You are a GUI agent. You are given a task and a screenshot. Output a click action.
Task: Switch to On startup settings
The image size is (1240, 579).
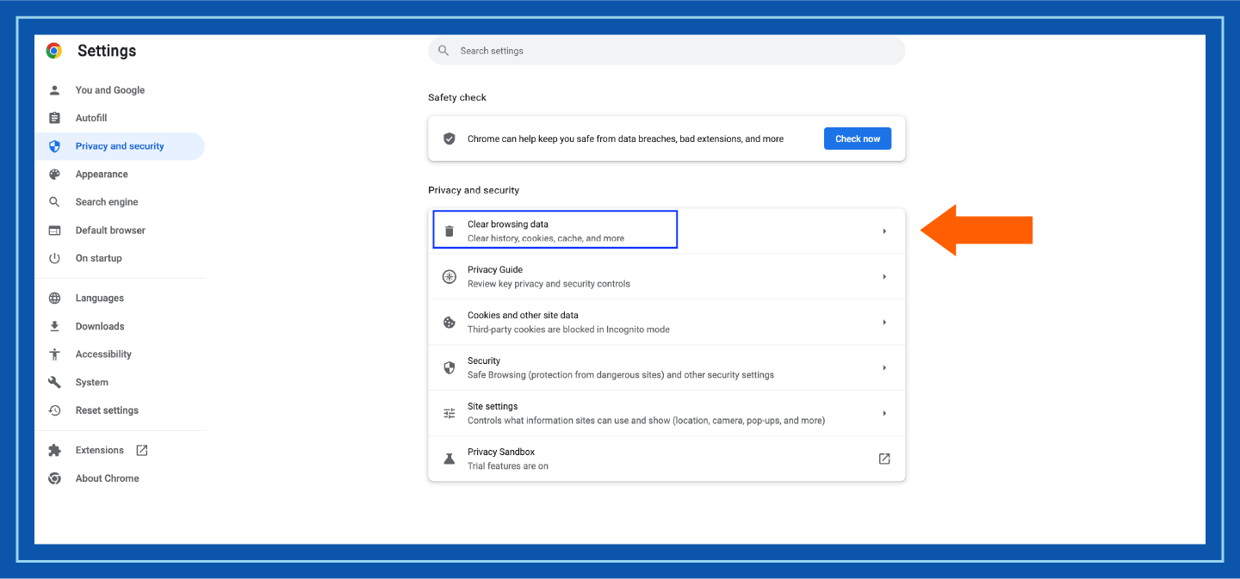98,257
